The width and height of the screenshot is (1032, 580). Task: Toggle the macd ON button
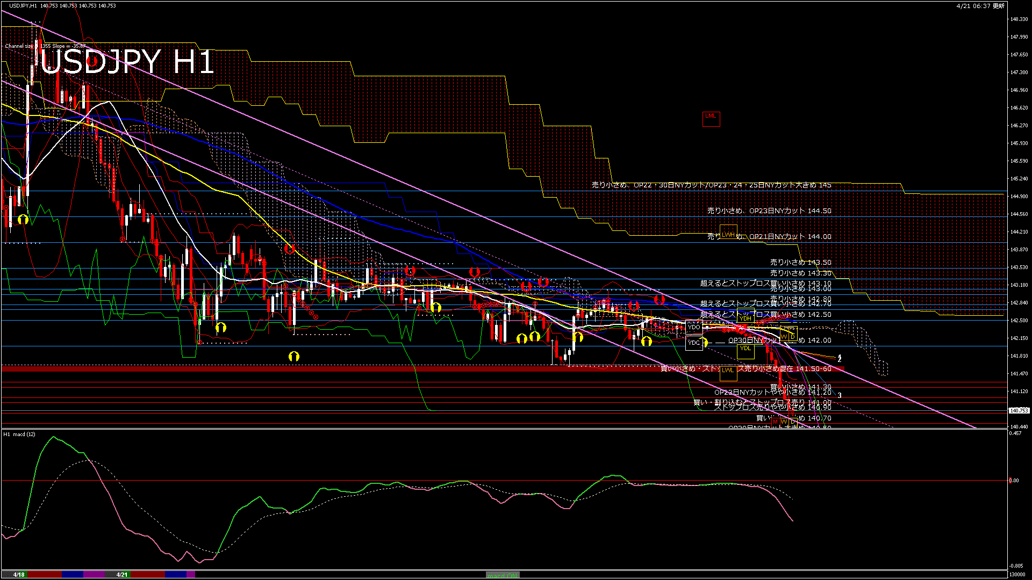click(x=503, y=575)
